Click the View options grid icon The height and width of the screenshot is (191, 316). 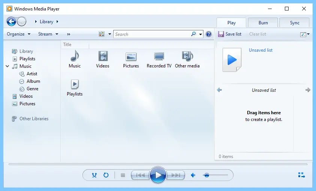(x=102, y=34)
